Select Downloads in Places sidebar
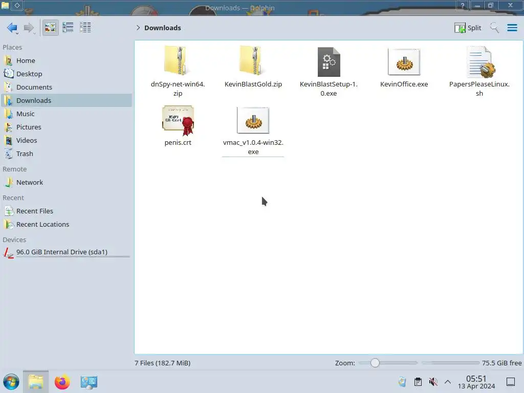 pyautogui.click(x=67, y=101)
